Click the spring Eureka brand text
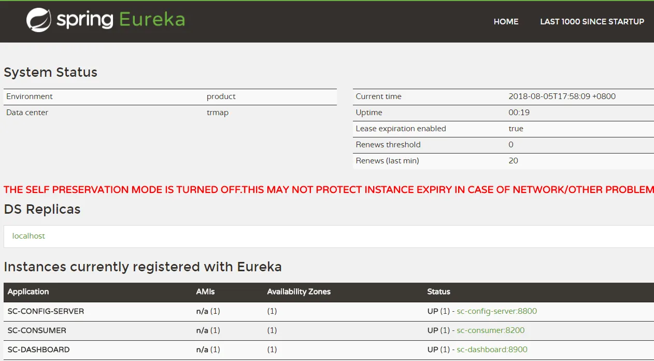 121,20
